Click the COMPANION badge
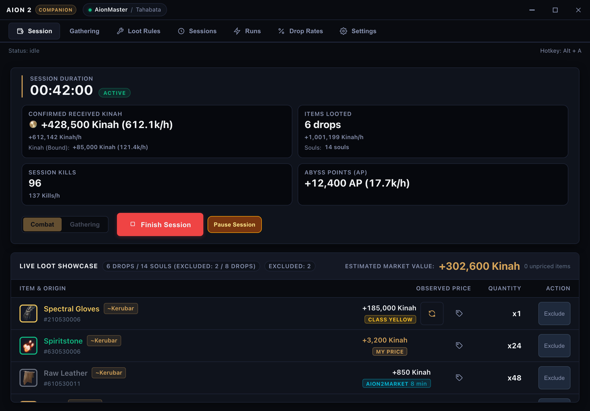This screenshot has width=590, height=411. point(56,10)
